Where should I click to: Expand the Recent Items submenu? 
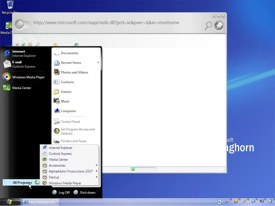(x=76, y=63)
